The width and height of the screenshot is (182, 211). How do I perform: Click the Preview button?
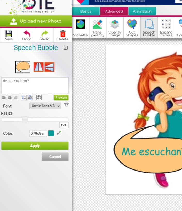coord(61,98)
